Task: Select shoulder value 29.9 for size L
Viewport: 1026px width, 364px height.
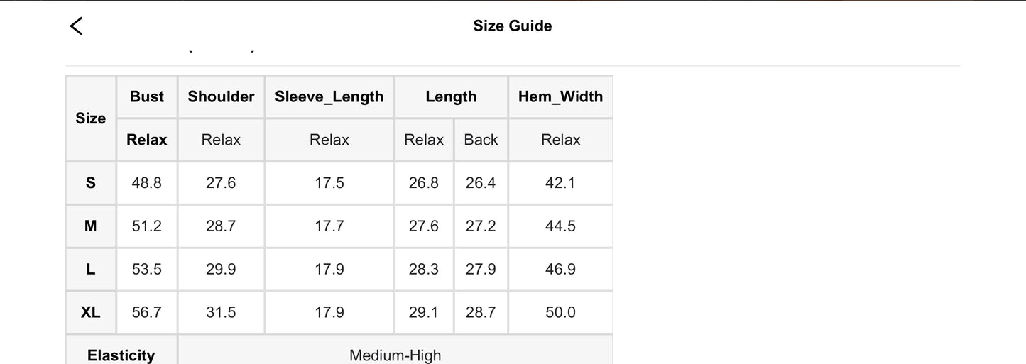Action: (221, 270)
